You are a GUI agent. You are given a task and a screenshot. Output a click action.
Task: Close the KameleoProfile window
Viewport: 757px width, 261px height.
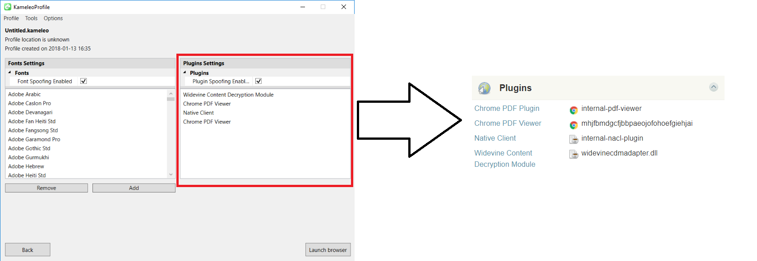344,7
